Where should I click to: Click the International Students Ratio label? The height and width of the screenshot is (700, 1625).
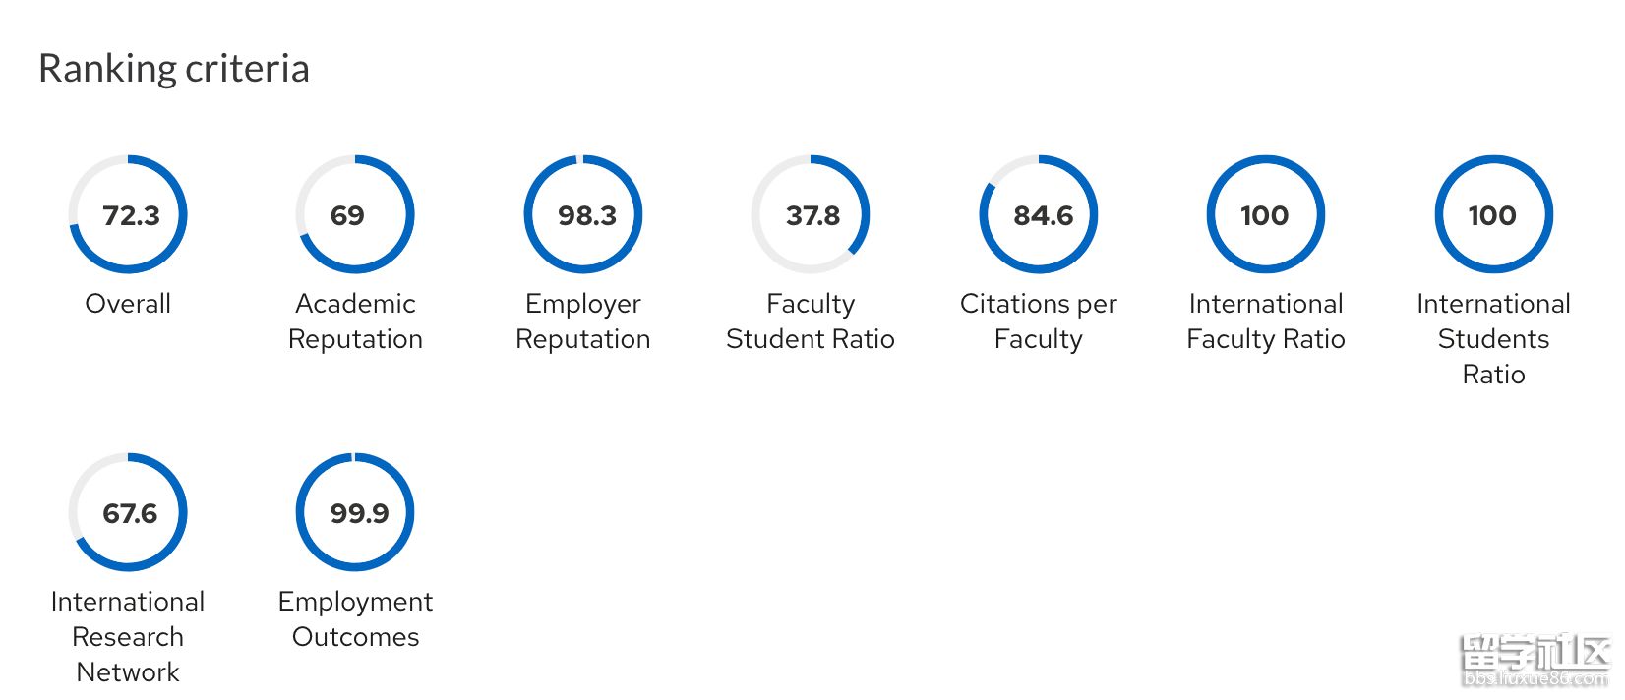click(1493, 339)
